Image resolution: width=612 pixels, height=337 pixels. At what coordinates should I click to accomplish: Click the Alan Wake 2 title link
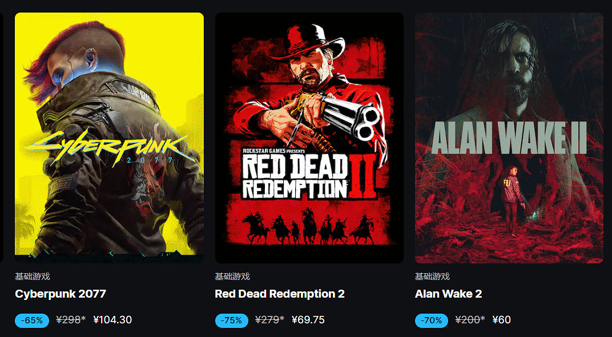tap(449, 294)
